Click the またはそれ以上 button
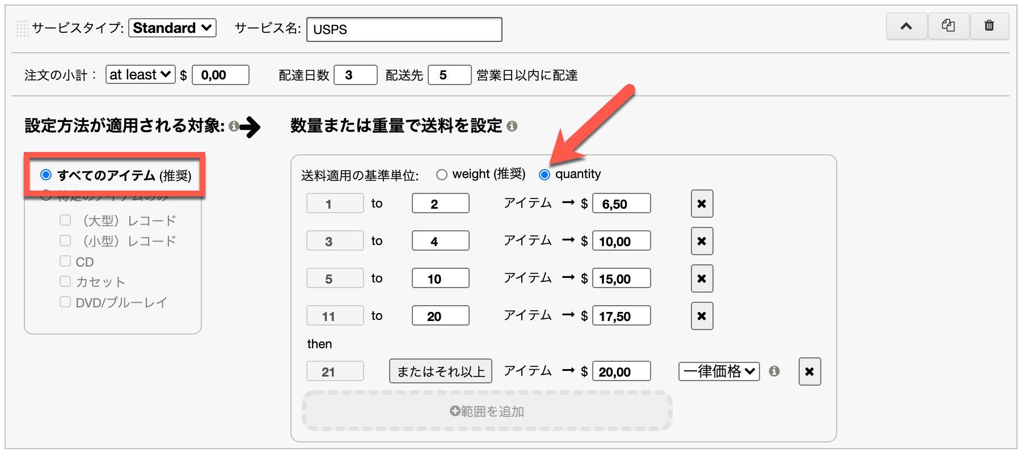Image resolution: width=1021 pixels, height=456 pixels. pos(441,371)
